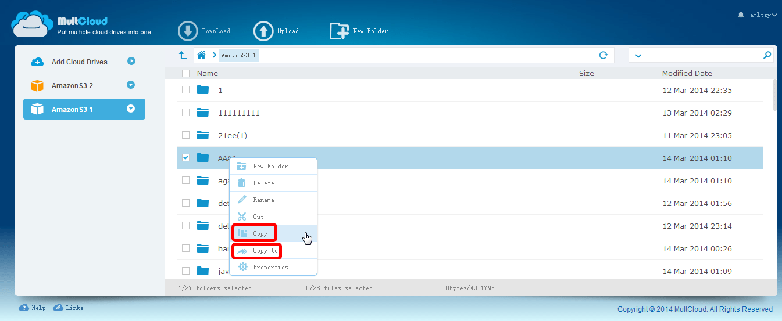Viewport: 782px width, 321px height.
Task: Open the Help link
Action: coord(38,308)
